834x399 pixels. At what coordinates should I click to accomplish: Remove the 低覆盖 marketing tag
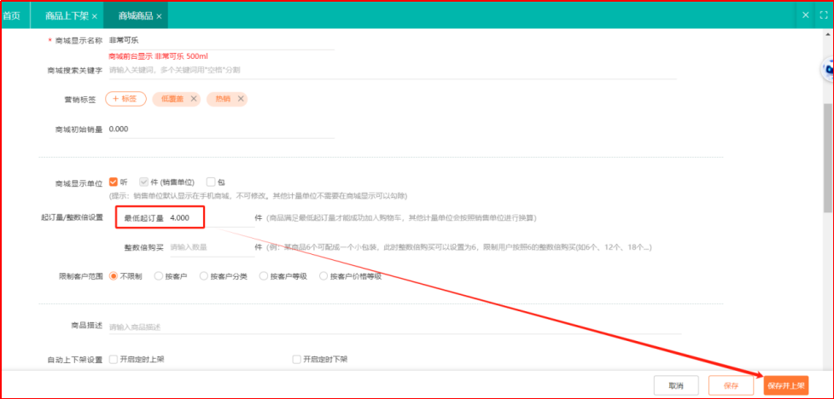(x=194, y=99)
